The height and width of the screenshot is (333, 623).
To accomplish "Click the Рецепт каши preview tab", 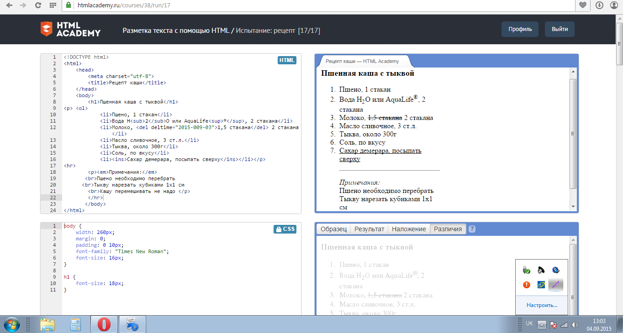I will coord(362,61).
